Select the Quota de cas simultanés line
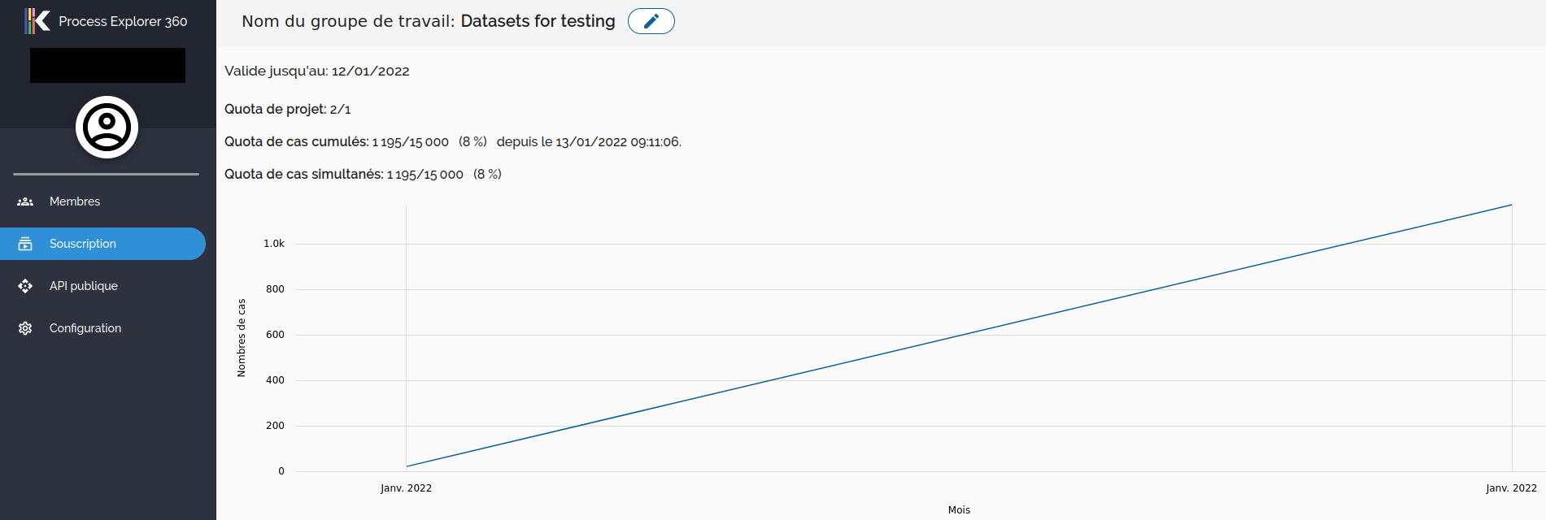This screenshot has width=1546, height=520. [363, 175]
